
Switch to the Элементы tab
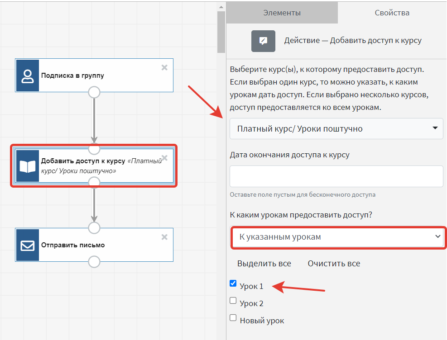point(282,13)
